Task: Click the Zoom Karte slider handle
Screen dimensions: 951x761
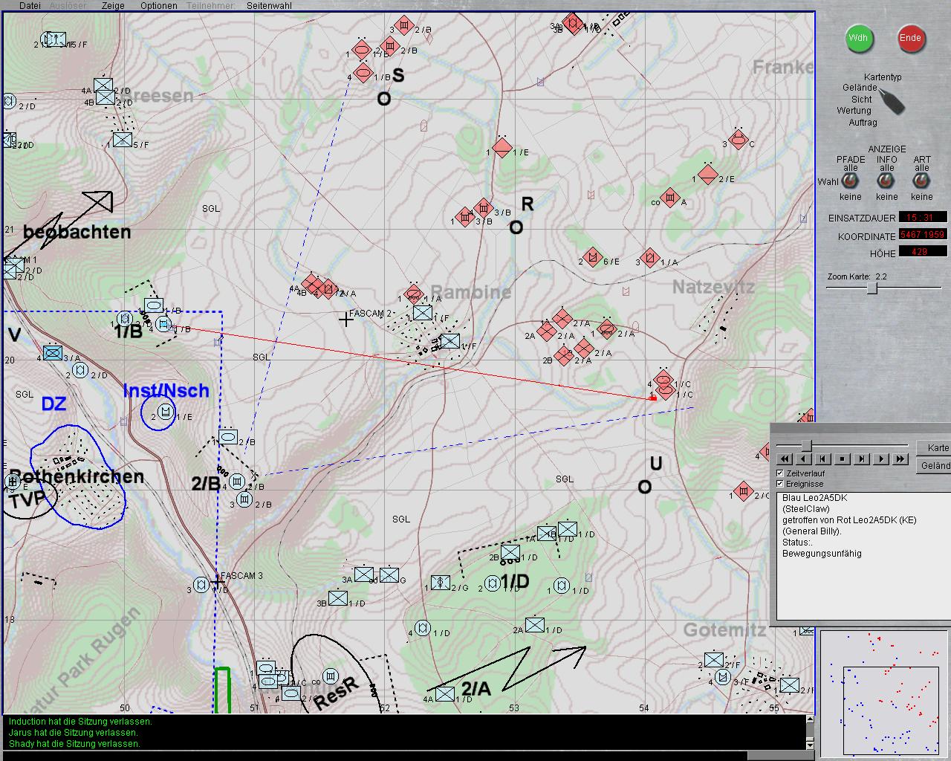Action: 872,288
